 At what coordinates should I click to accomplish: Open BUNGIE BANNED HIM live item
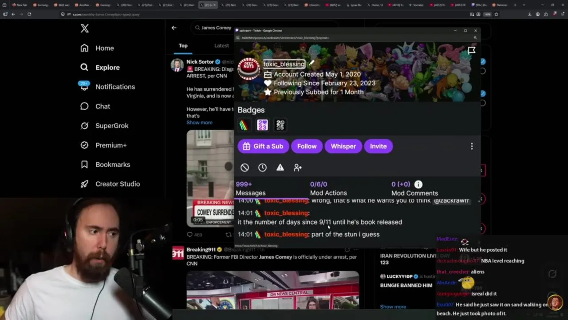point(406,285)
